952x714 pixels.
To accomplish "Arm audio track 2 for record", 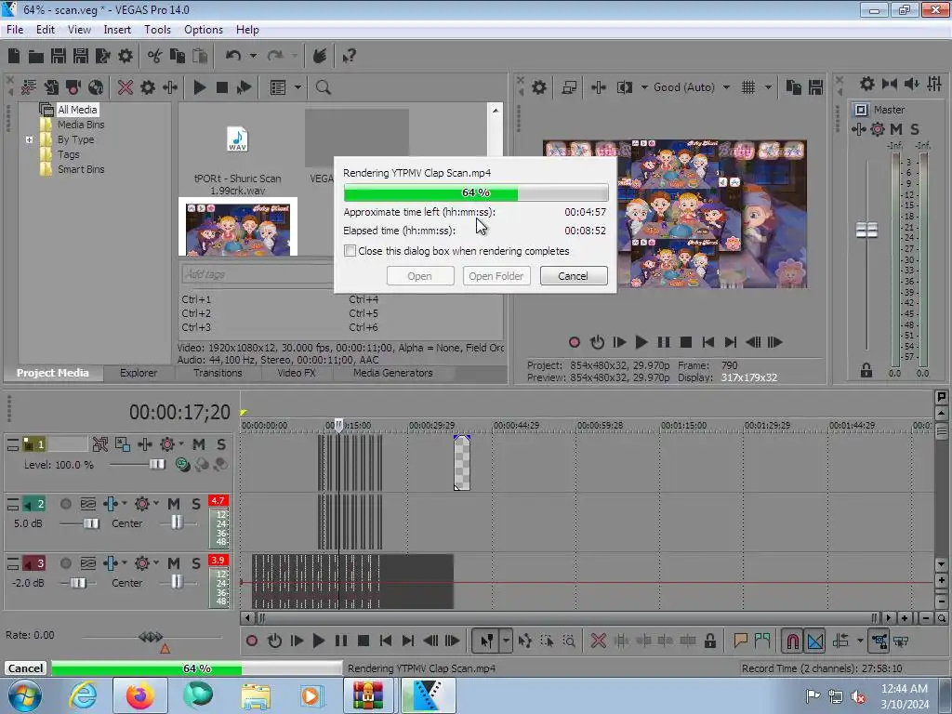I will 66,504.
